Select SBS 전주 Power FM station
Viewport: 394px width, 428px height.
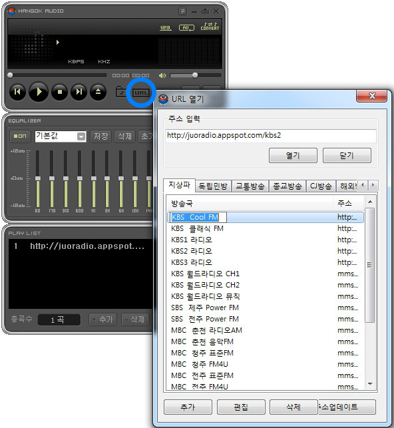[x=265, y=319]
